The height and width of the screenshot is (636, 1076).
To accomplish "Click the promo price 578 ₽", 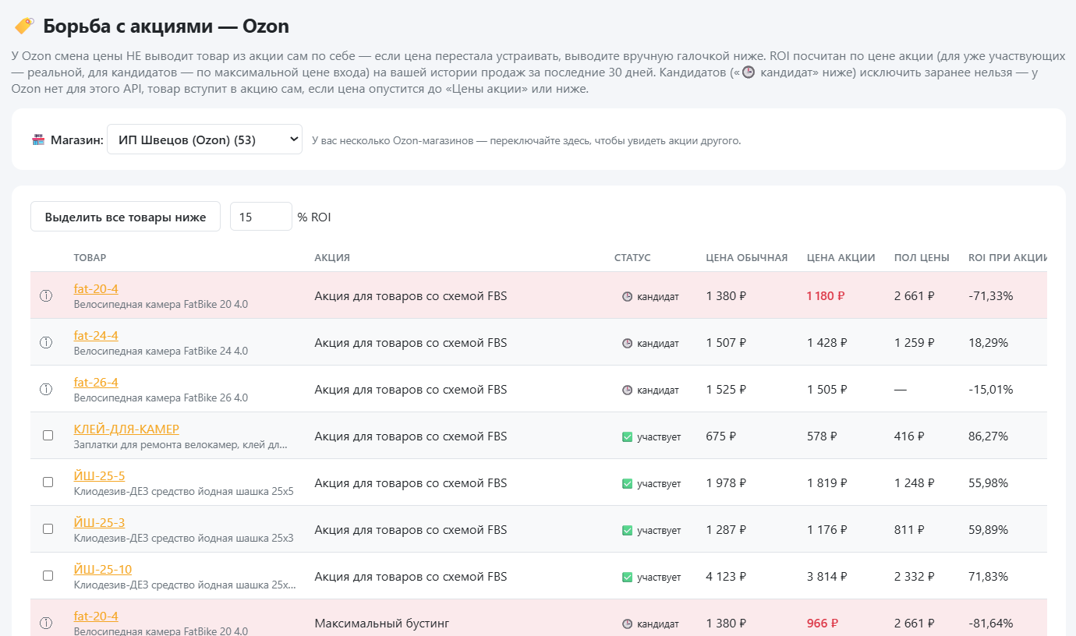I will [822, 436].
